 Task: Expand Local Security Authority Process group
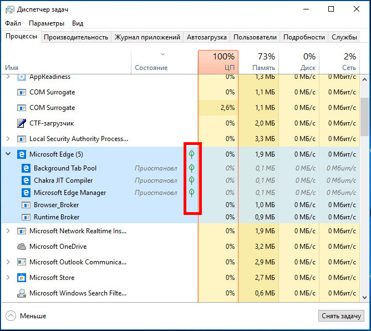[x=8, y=139]
